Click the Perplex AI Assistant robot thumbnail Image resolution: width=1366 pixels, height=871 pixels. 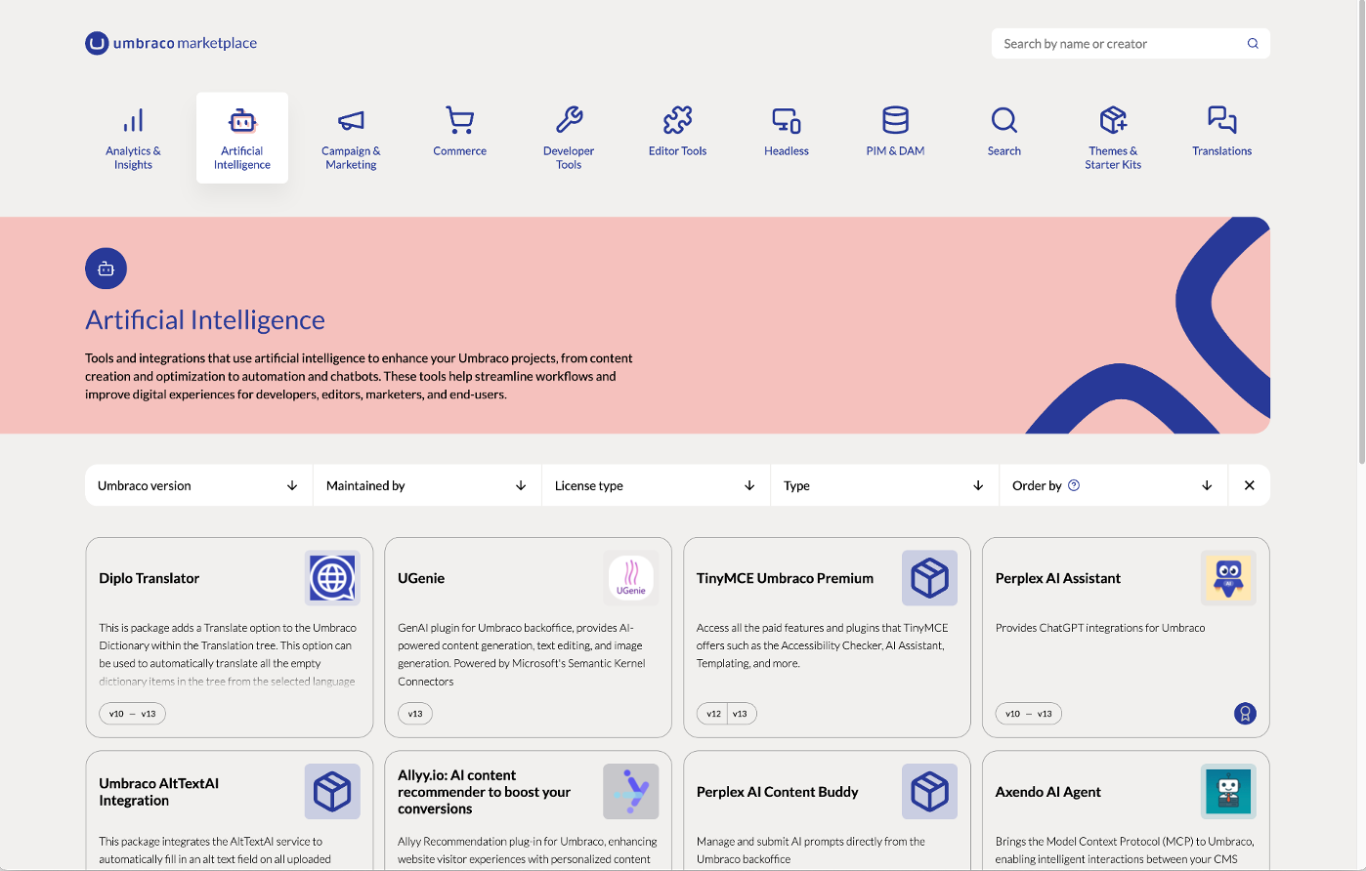coord(1228,578)
